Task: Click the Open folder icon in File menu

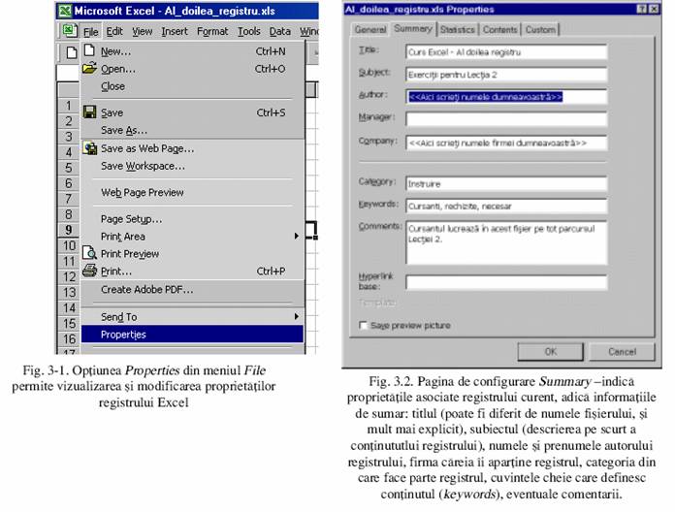Action: 89,68
